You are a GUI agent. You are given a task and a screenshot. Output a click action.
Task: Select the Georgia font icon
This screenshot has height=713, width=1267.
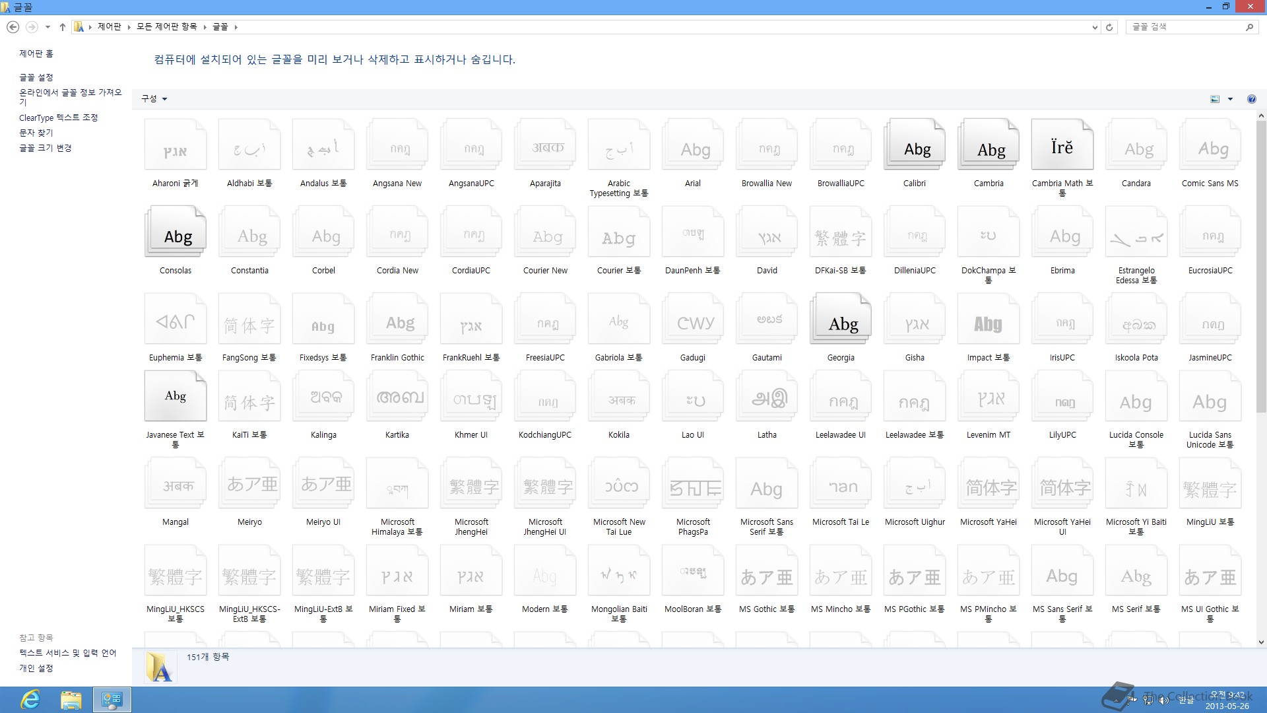841,319
